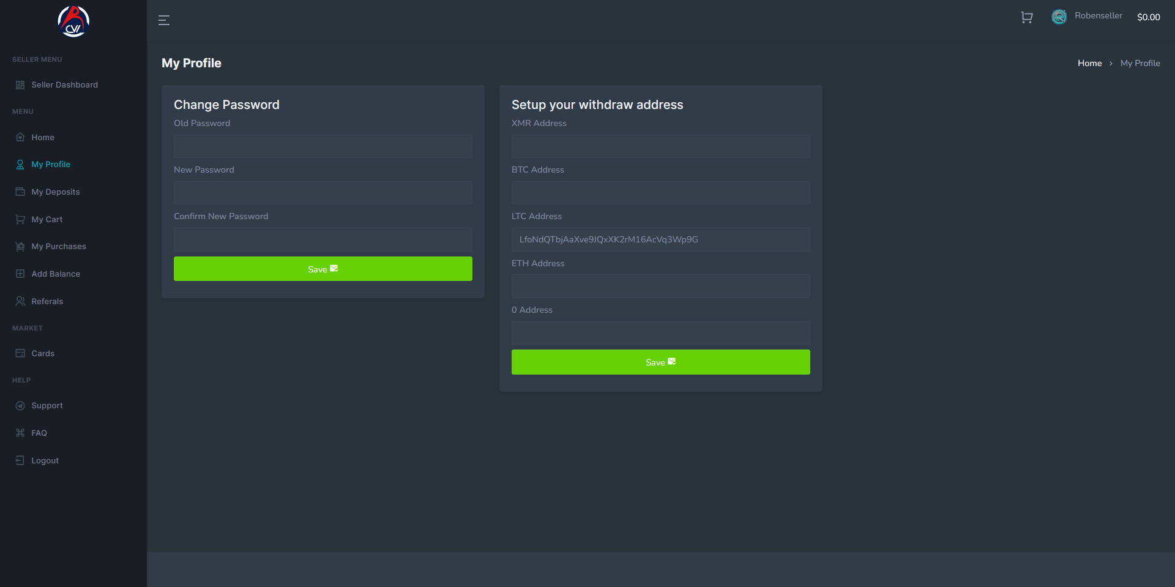The image size is (1175, 587).
Task: Click Home in the breadcrumb
Action: pyautogui.click(x=1089, y=63)
